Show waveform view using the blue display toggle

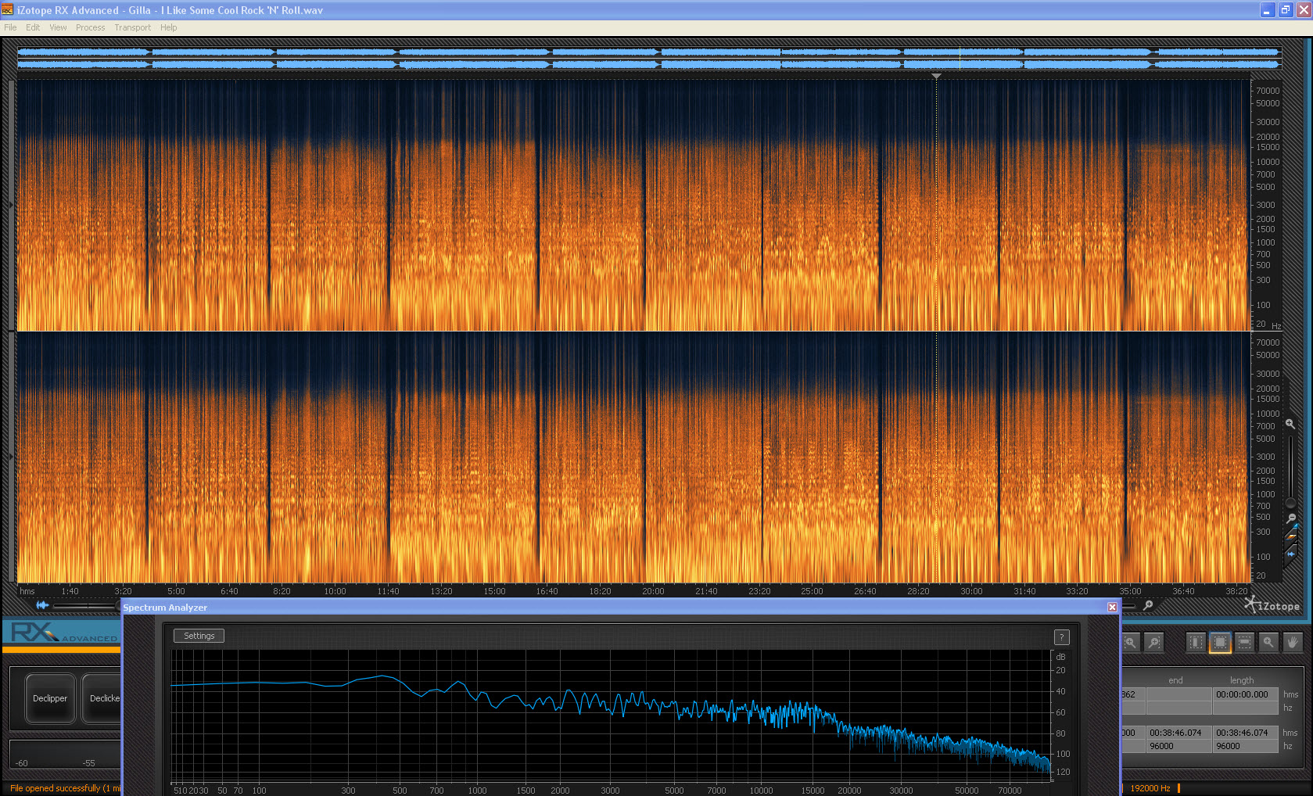[x=1291, y=554]
